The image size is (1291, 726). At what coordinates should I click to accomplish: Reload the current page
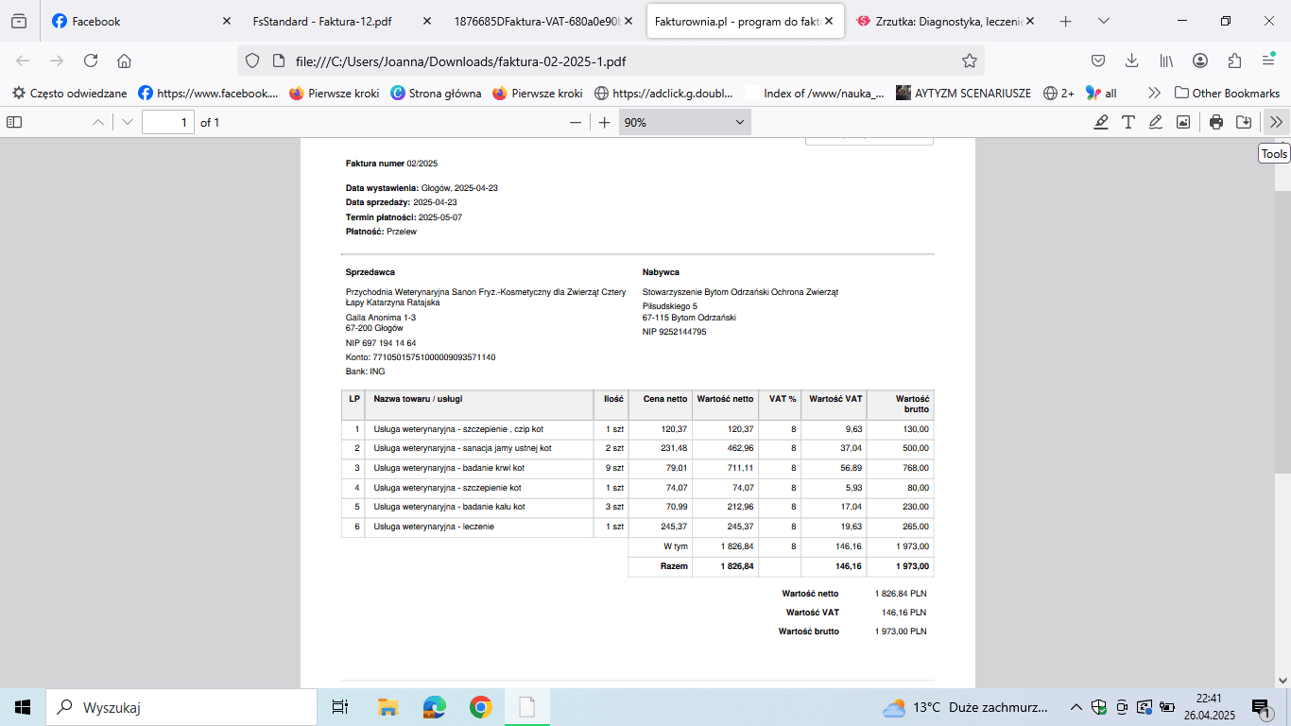[x=91, y=60]
